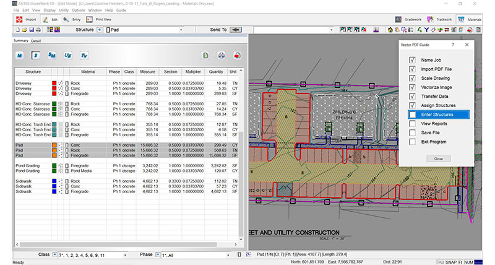
Task: Switch to Entry mode
Action: (x=72, y=20)
